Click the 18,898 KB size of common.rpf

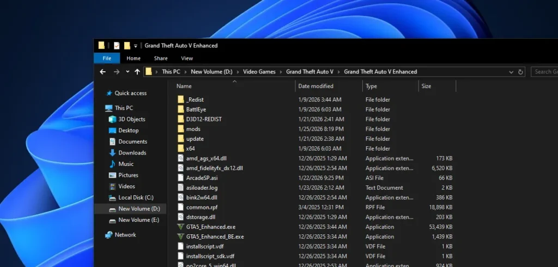coord(440,207)
